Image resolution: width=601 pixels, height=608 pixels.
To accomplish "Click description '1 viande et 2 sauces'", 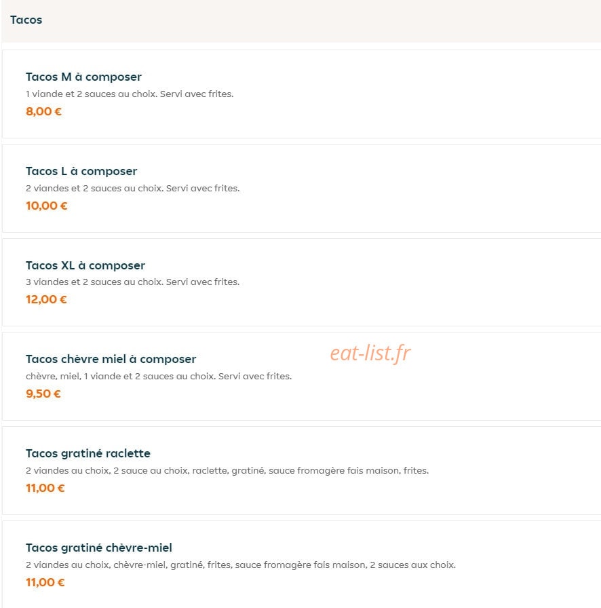I will pos(130,94).
